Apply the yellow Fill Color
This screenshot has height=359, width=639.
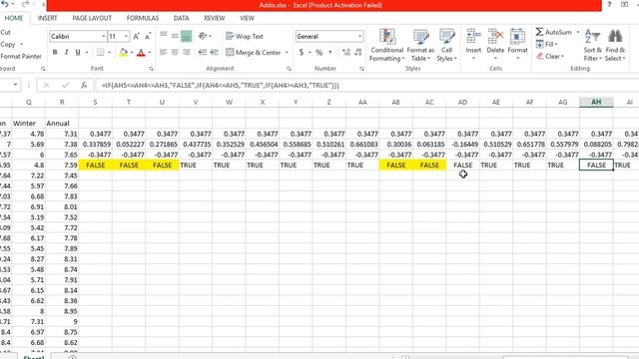coord(123,53)
